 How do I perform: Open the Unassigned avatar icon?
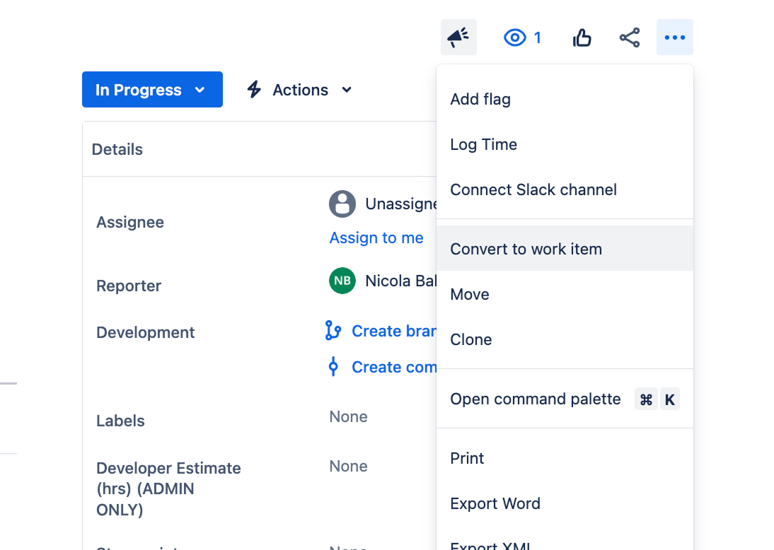[342, 204]
